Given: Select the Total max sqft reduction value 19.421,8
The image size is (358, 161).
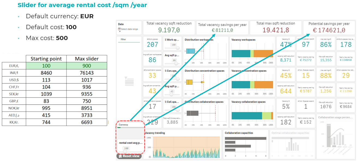Looking at the screenshot, I should (x=276, y=30).
